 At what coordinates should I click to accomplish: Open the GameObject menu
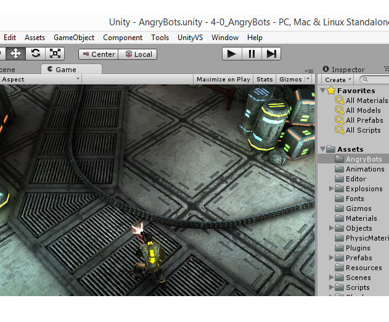[x=74, y=38]
